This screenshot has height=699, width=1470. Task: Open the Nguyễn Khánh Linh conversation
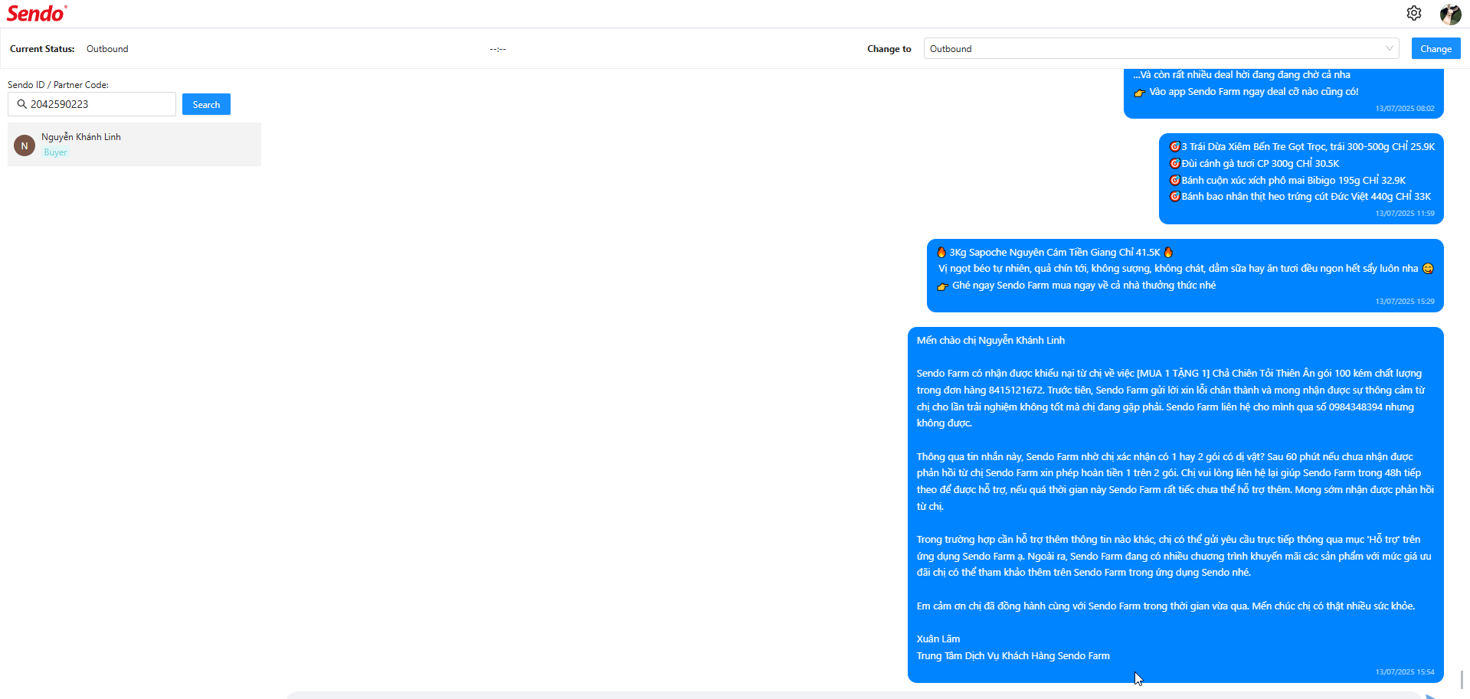(134, 144)
